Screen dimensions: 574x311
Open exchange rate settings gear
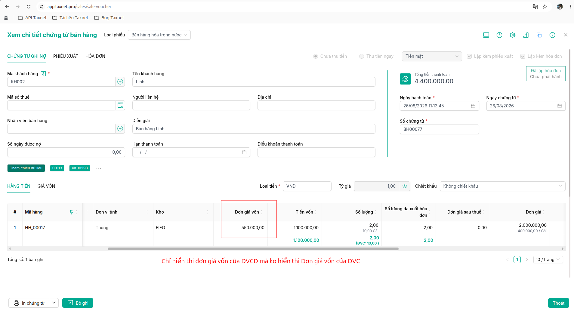coord(405,186)
